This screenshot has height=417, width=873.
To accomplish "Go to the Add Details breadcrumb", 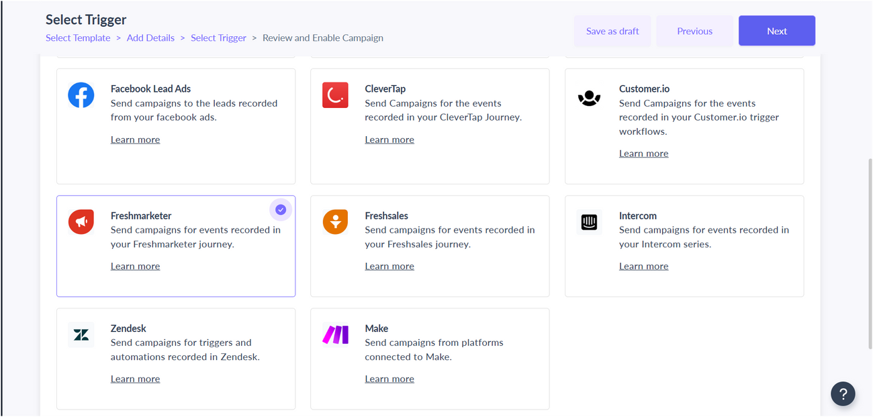I will 150,38.
